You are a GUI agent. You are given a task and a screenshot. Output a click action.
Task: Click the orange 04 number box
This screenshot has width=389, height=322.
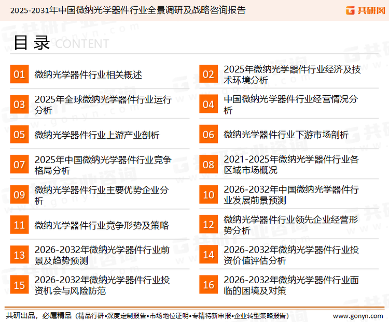[209, 104]
